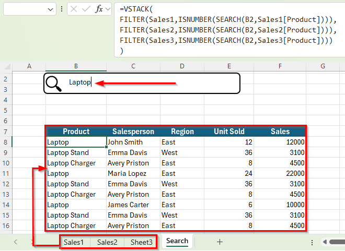Open sheet tab bar options dots
The width and height of the screenshot is (345, 251).
pos(312,242)
